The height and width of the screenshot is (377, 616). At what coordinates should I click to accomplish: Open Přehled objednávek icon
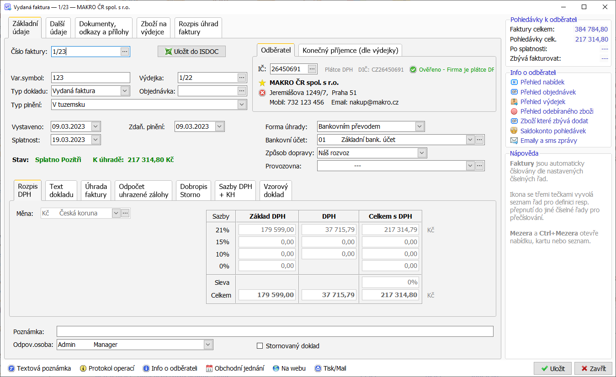pos(514,92)
